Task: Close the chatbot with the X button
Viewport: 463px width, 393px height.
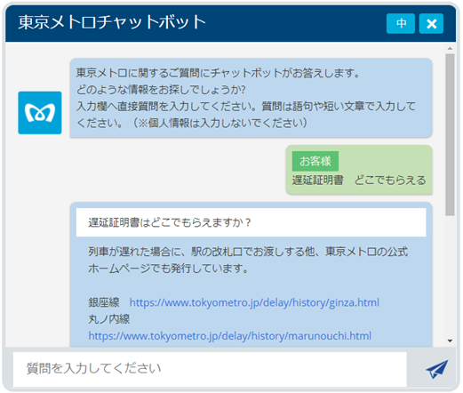Action: (431, 23)
